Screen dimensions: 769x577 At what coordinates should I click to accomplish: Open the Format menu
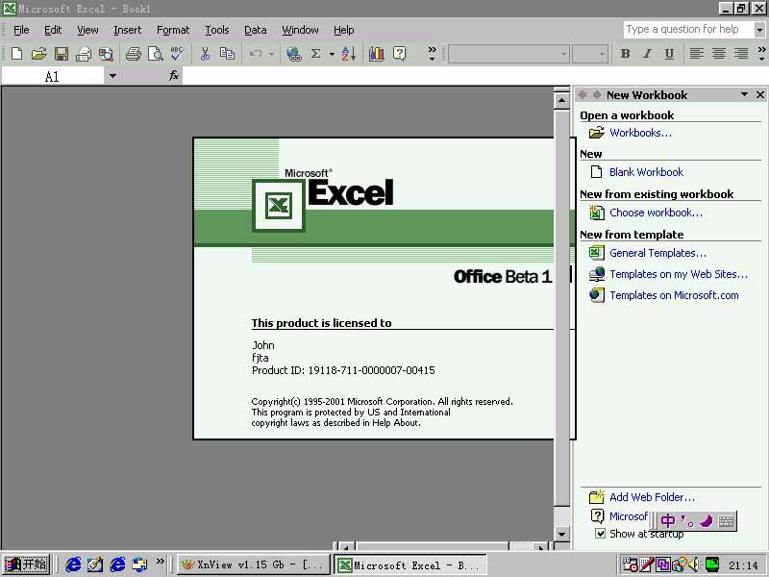[173, 30]
